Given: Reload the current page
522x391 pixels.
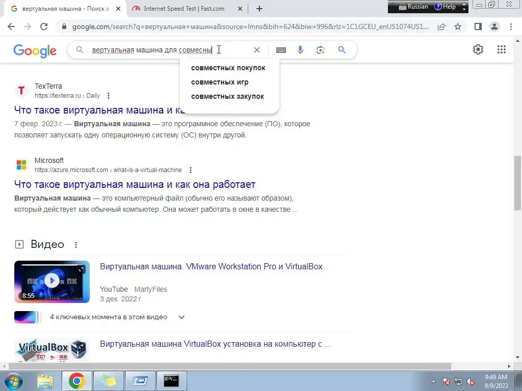Looking at the screenshot, I should [44, 26].
